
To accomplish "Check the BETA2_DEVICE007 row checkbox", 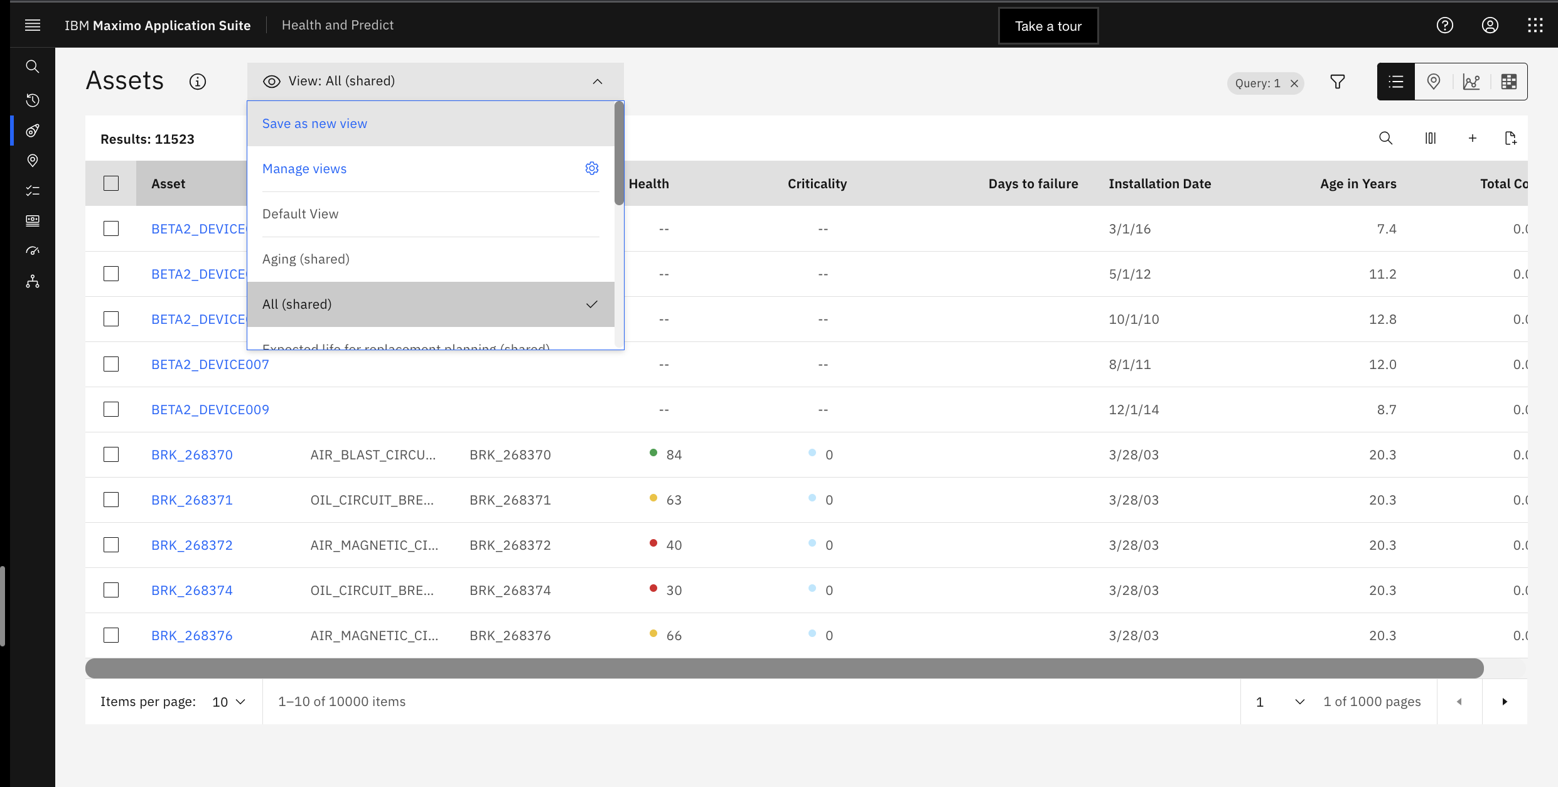I will click(111, 364).
